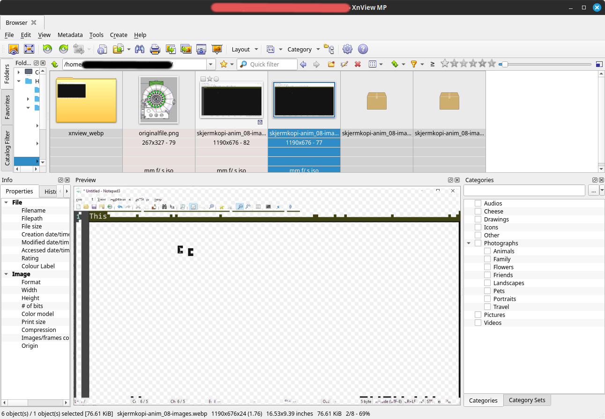Rotate image clockwise using green arrow icon
The image size is (605, 419).
pos(63,49)
